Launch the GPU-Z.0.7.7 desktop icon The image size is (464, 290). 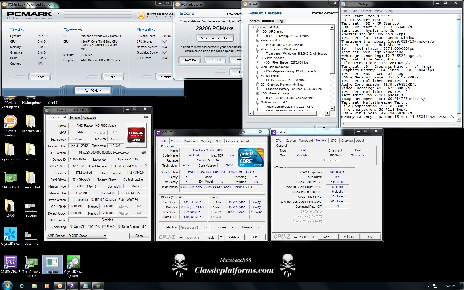click(10, 180)
